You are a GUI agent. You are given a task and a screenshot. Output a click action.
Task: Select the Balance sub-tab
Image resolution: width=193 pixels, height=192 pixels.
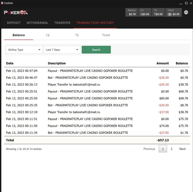tap(19, 35)
